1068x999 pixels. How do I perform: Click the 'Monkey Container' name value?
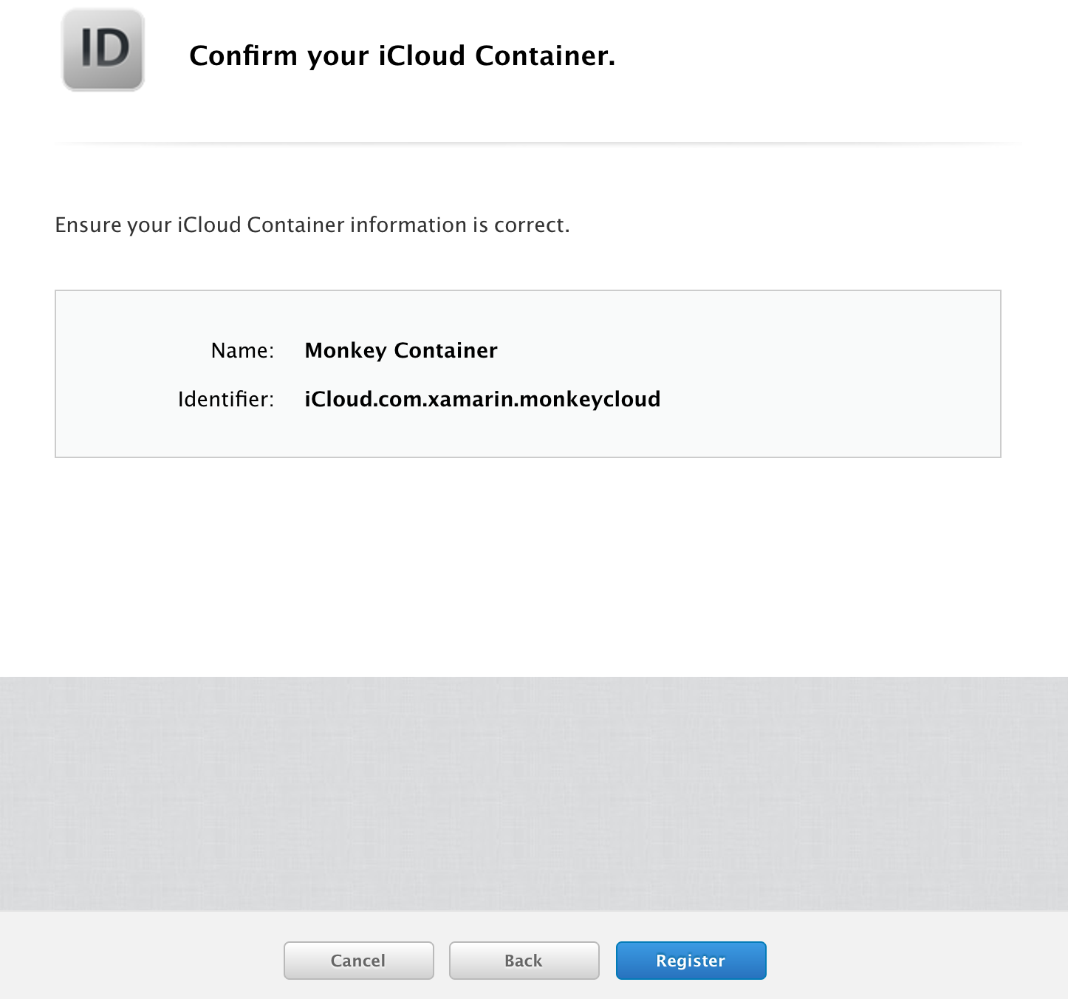pyautogui.click(x=401, y=350)
